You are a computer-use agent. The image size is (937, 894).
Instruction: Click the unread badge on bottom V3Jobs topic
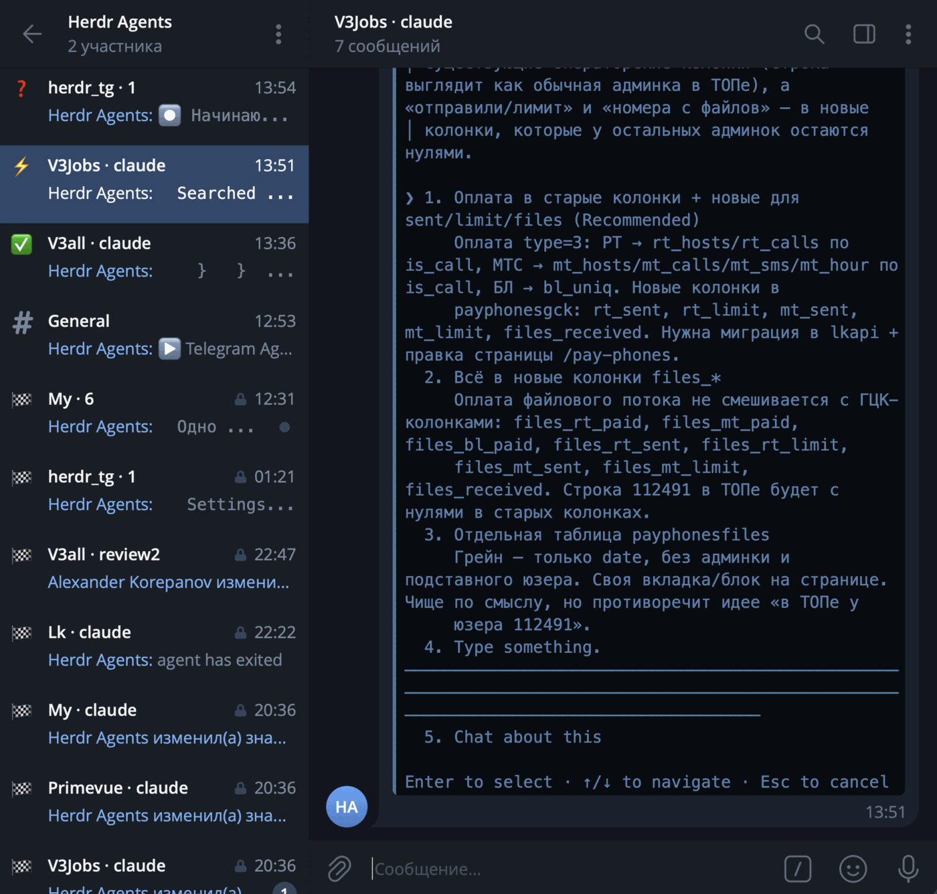tap(284, 889)
